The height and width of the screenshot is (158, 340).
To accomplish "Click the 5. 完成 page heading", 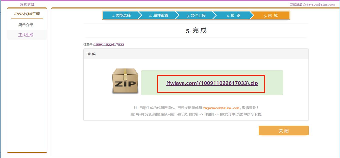I will click(x=196, y=30).
